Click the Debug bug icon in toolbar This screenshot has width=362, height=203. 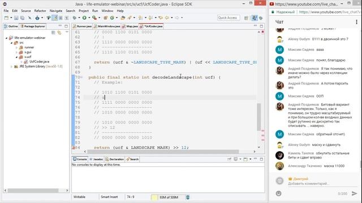(x=75, y=17)
